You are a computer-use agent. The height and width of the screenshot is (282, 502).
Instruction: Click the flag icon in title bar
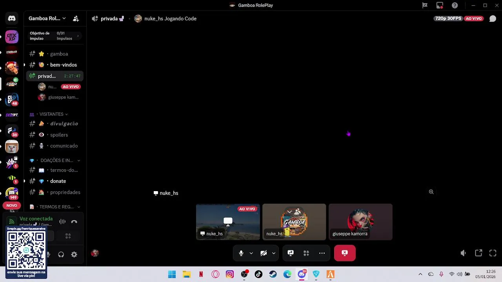point(425,5)
